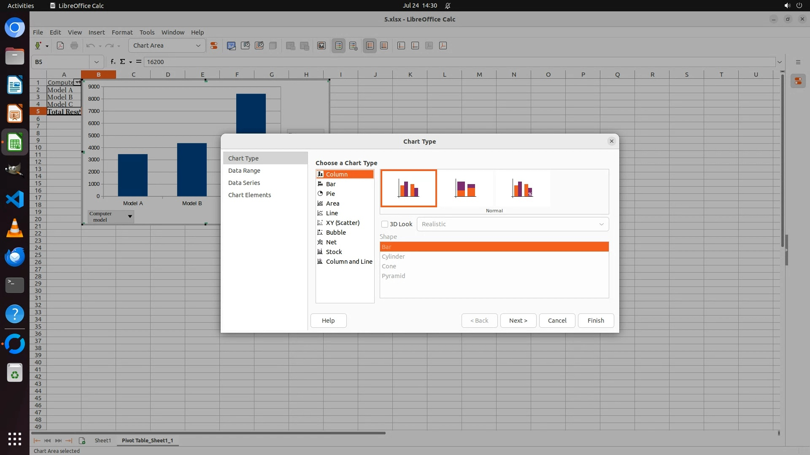
Task: Go to the Data Range wizard step
Action: [244, 171]
